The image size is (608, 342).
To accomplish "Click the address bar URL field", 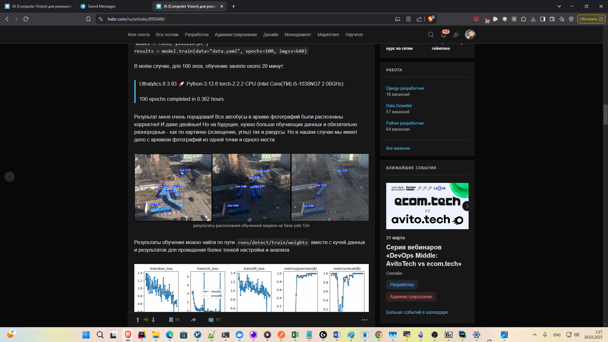I will (x=247, y=19).
